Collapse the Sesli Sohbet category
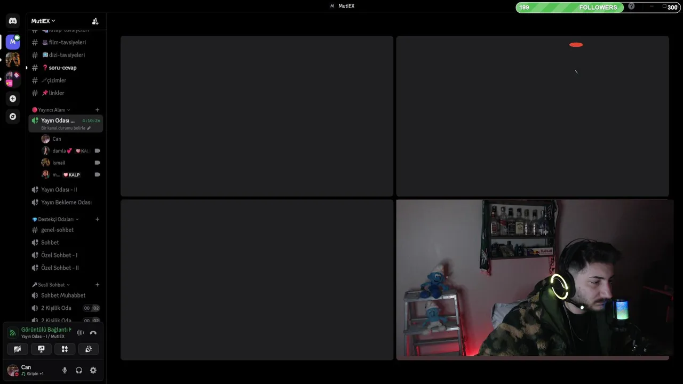Screen dimensions: 683x384 pyautogui.click(x=51, y=285)
